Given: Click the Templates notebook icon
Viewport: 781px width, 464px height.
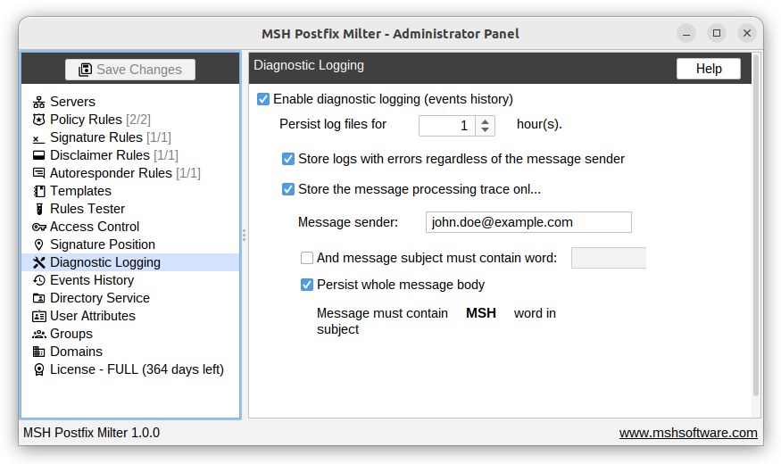Looking at the screenshot, I should click(39, 191).
